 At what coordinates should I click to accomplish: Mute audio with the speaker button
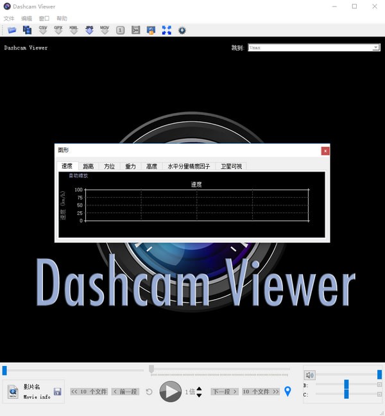tap(310, 375)
